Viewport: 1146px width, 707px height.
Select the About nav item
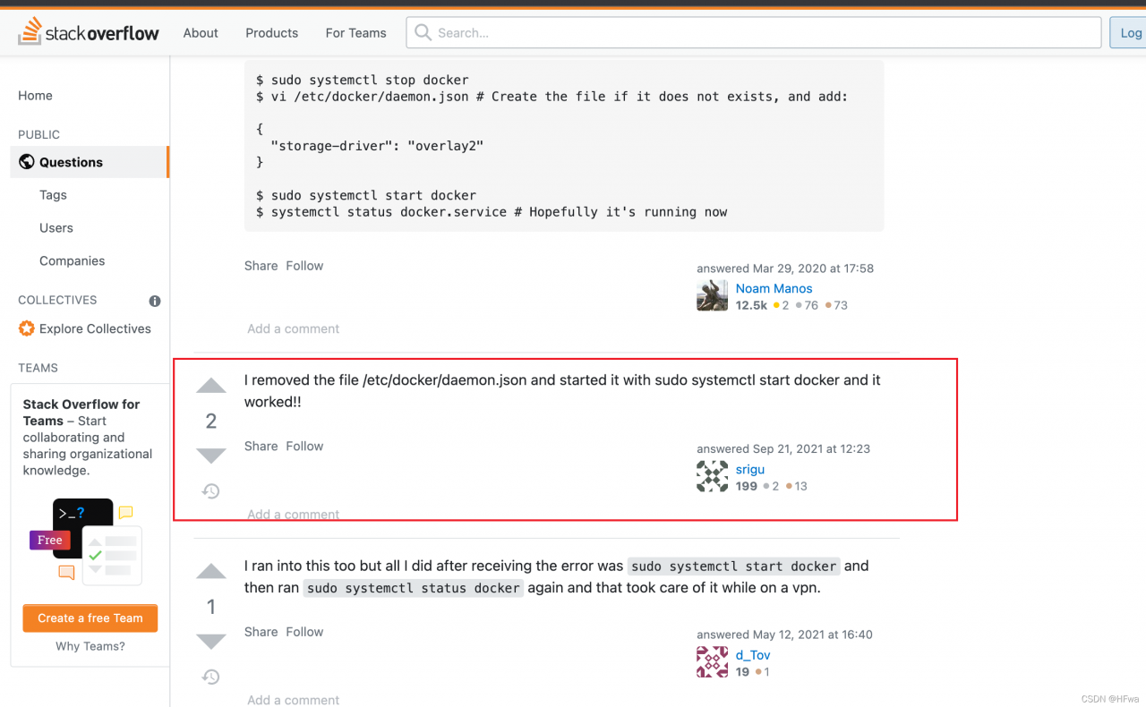200,32
